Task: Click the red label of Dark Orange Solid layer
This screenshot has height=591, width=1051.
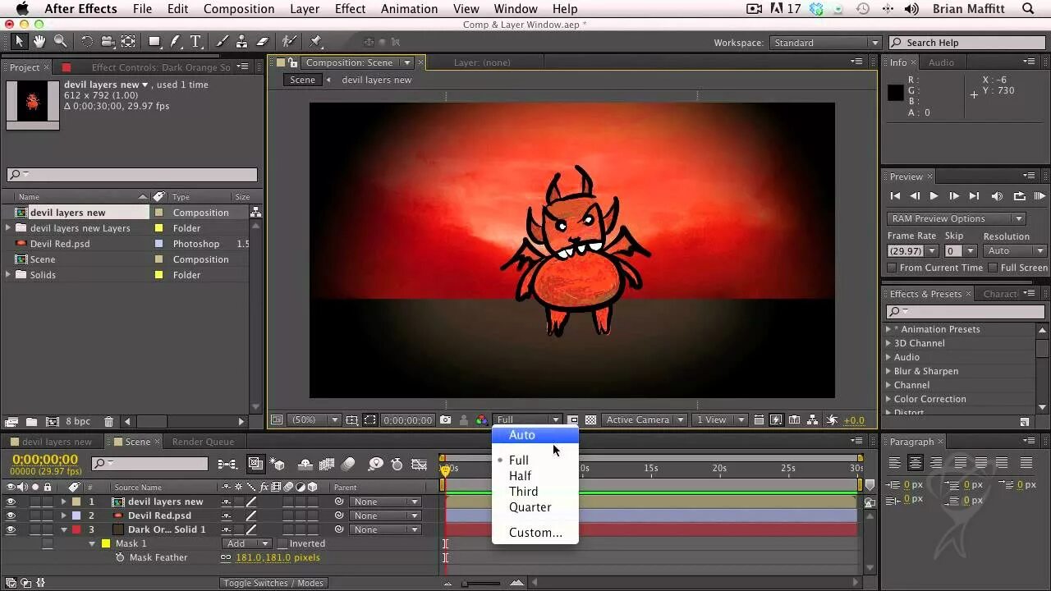Action: [76, 529]
